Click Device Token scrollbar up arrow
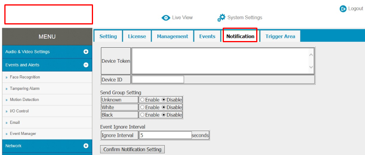365x155 pixels. pos(311,55)
